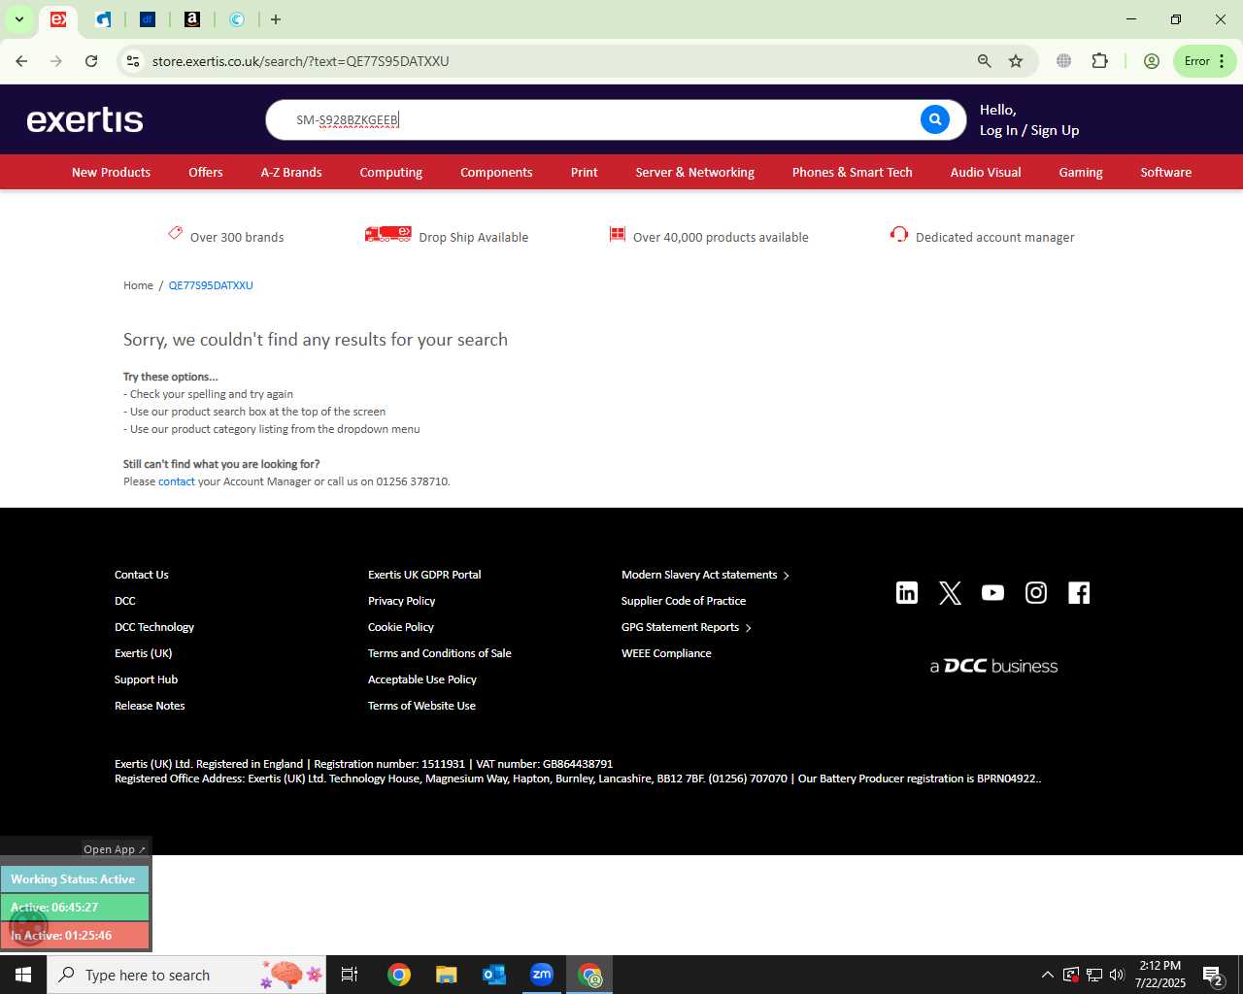Open Outlook from the taskbar

494,975
